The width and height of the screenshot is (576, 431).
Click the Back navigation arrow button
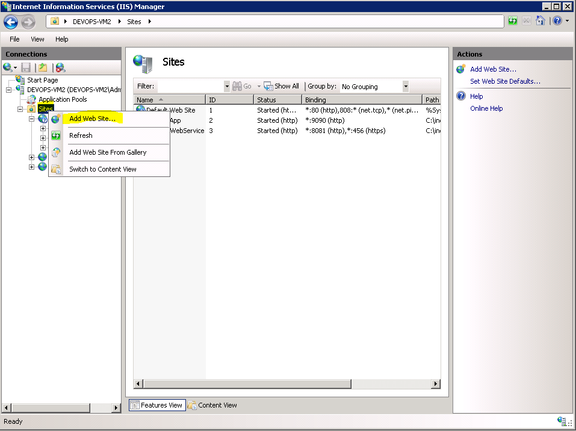point(11,22)
